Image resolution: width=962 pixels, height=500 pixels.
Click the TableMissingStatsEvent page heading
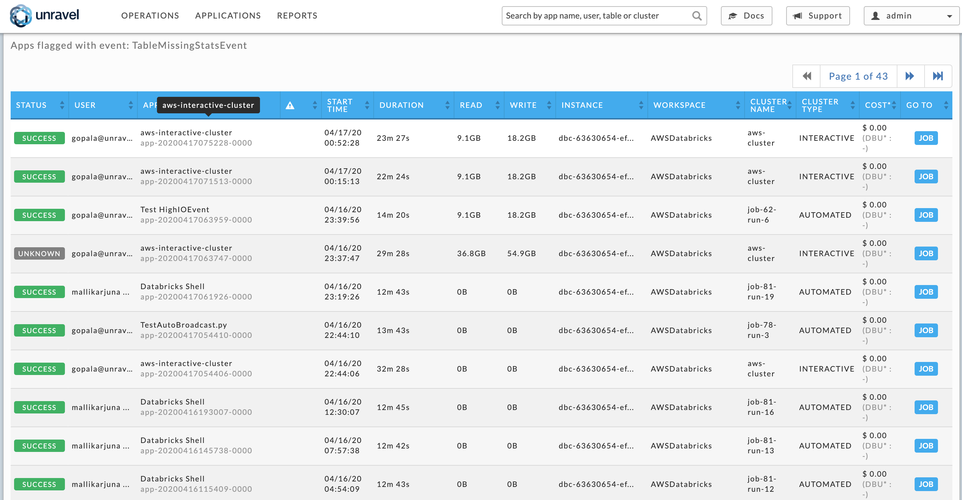point(128,46)
